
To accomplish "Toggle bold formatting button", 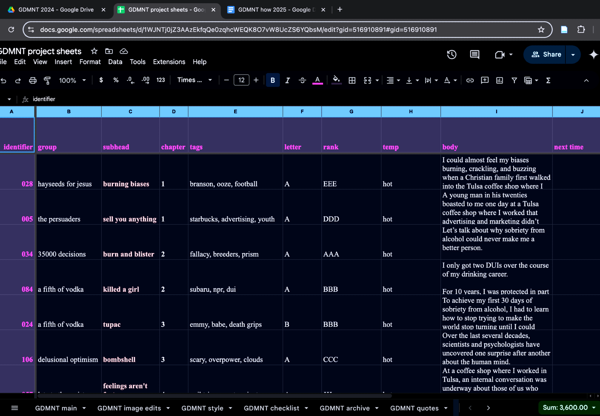I will (x=272, y=80).
